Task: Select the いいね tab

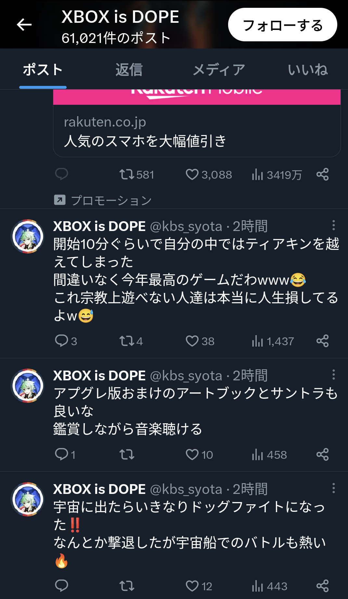Action: (x=307, y=70)
